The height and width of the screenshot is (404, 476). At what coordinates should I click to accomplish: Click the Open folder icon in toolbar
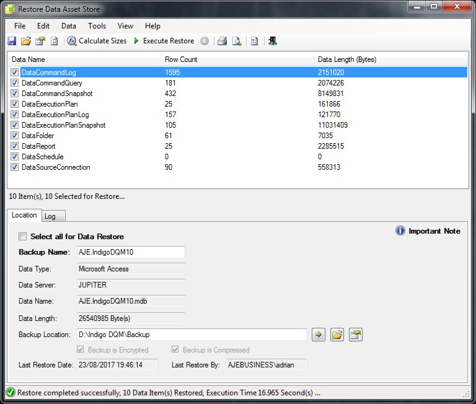point(25,41)
